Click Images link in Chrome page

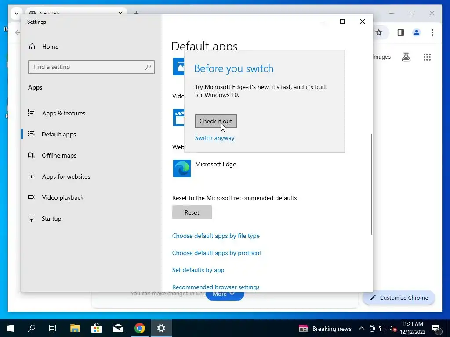[x=382, y=57]
